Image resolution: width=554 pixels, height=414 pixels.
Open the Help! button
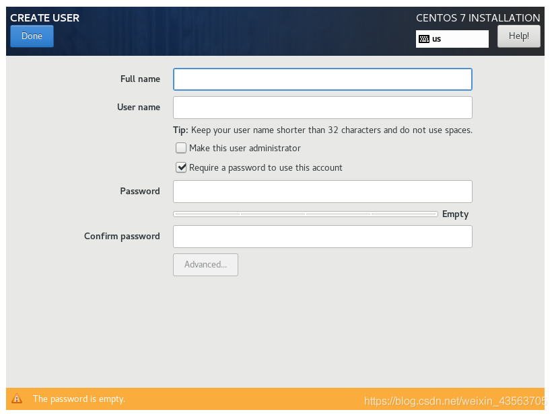point(519,36)
